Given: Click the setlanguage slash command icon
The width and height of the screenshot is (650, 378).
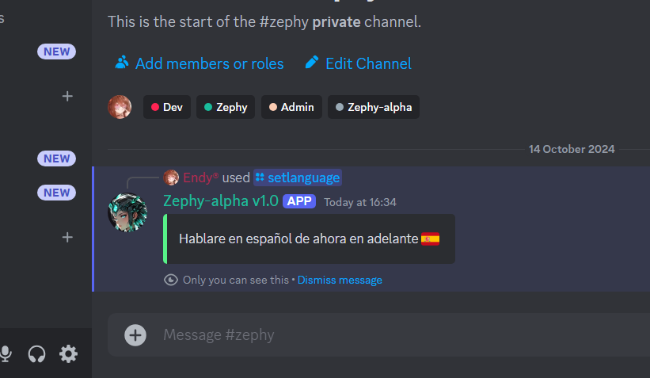Looking at the screenshot, I should coord(260,178).
